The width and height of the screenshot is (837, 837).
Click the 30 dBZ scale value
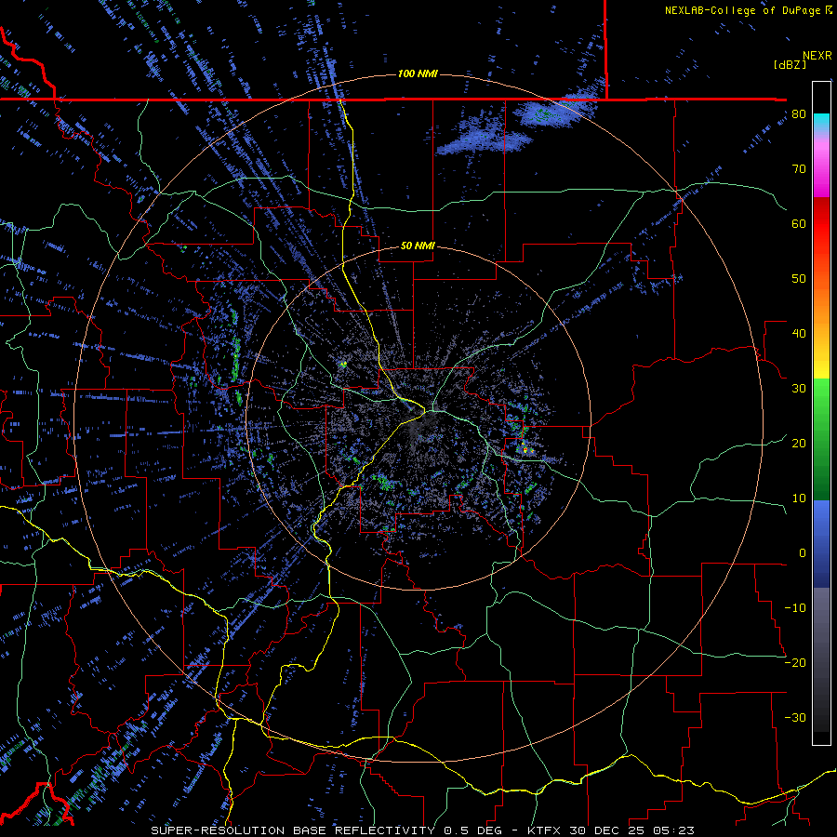tap(799, 389)
